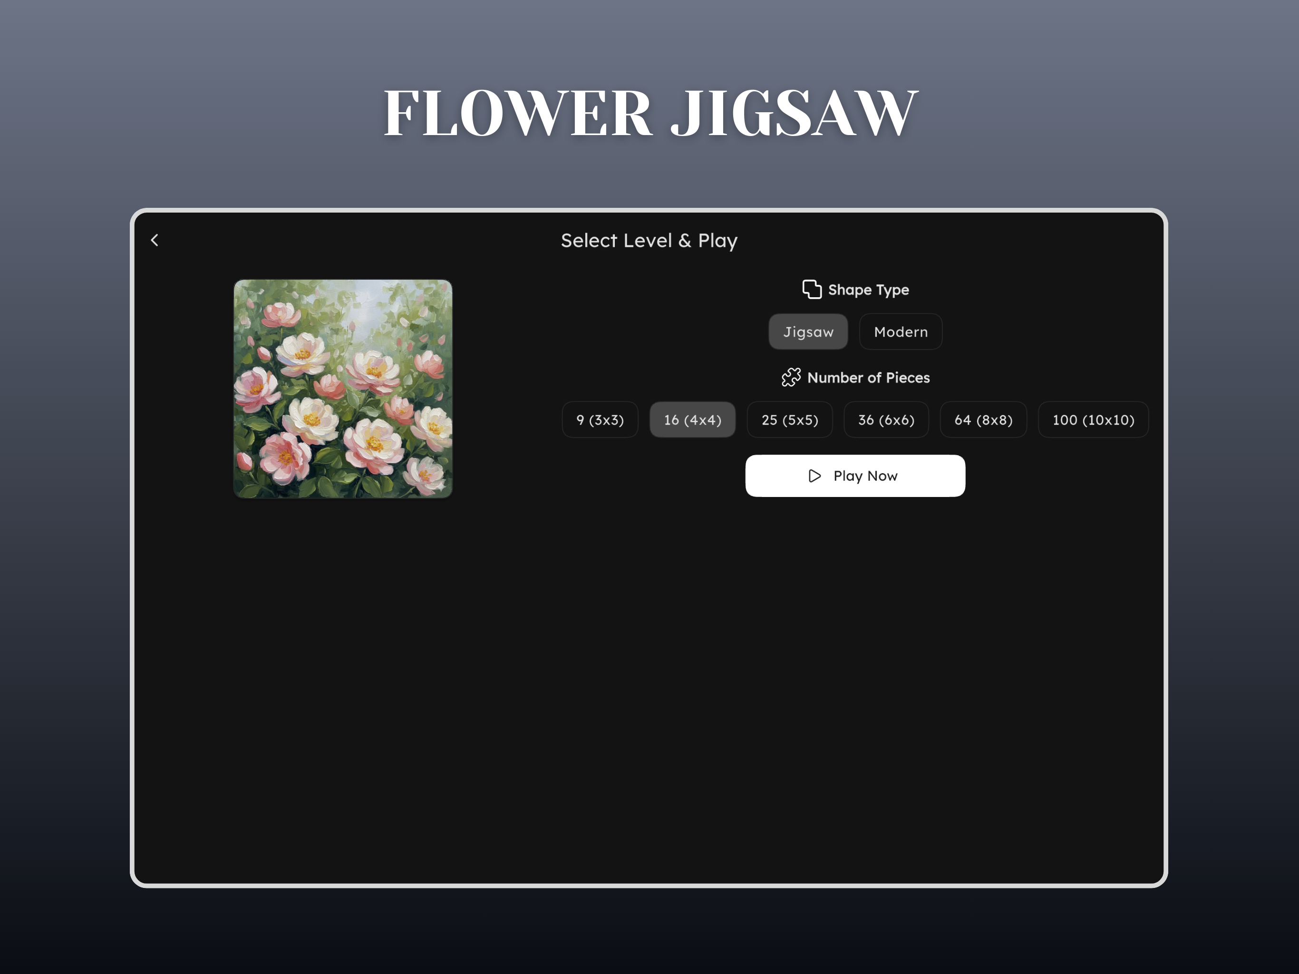Choose 25 (5x5) pieces
The image size is (1299, 974).
point(789,419)
